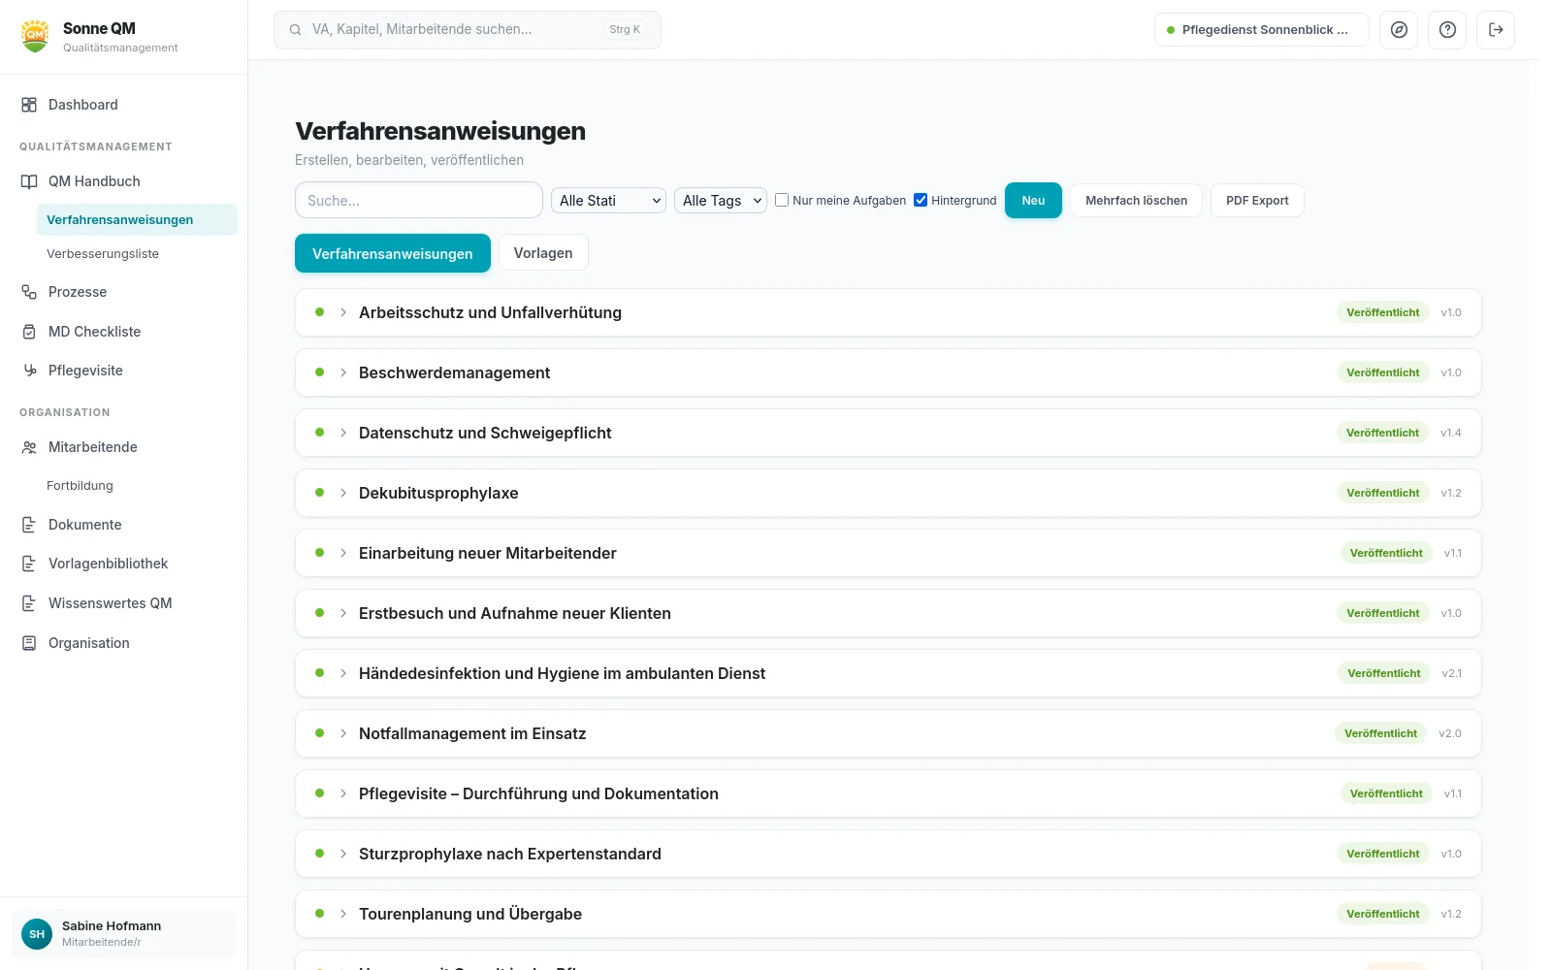Open the Alle Stati dropdown
Viewport: 1552px width, 970px height.
(x=608, y=201)
